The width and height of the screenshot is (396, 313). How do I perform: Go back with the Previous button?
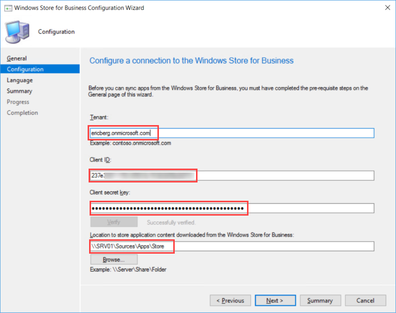(230, 300)
